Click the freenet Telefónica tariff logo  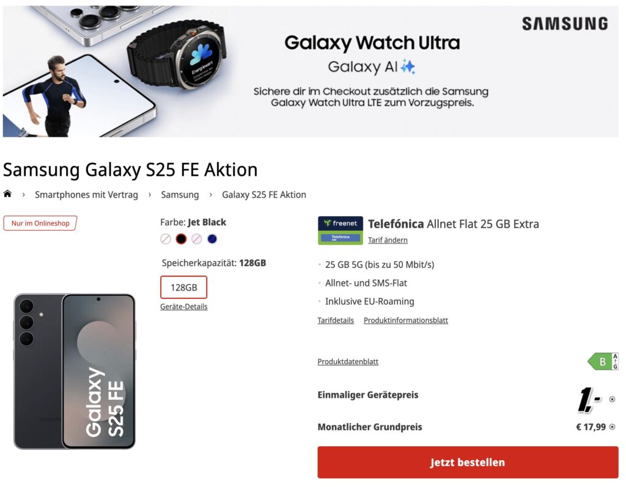[341, 231]
